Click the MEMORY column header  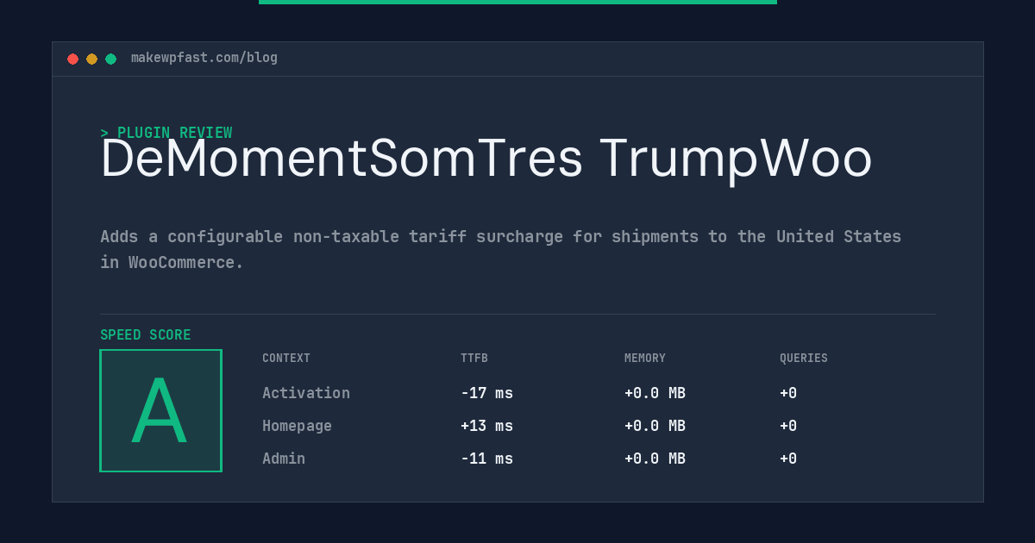(x=645, y=359)
